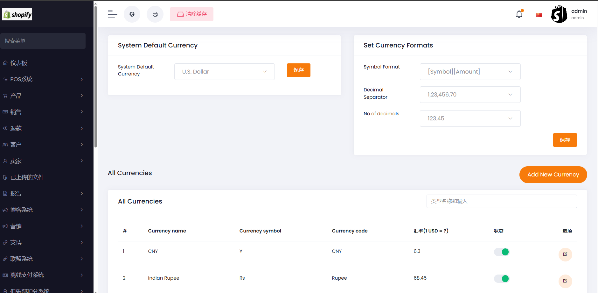
Task: Click edit icon for Indian Rupee
Action: coord(565,281)
